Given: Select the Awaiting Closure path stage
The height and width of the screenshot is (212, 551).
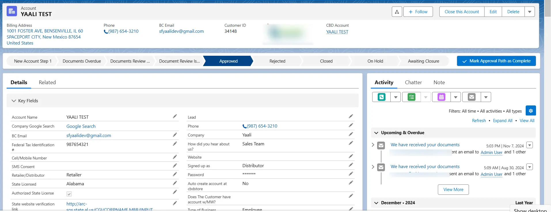Looking at the screenshot, I should [x=423, y=61].
